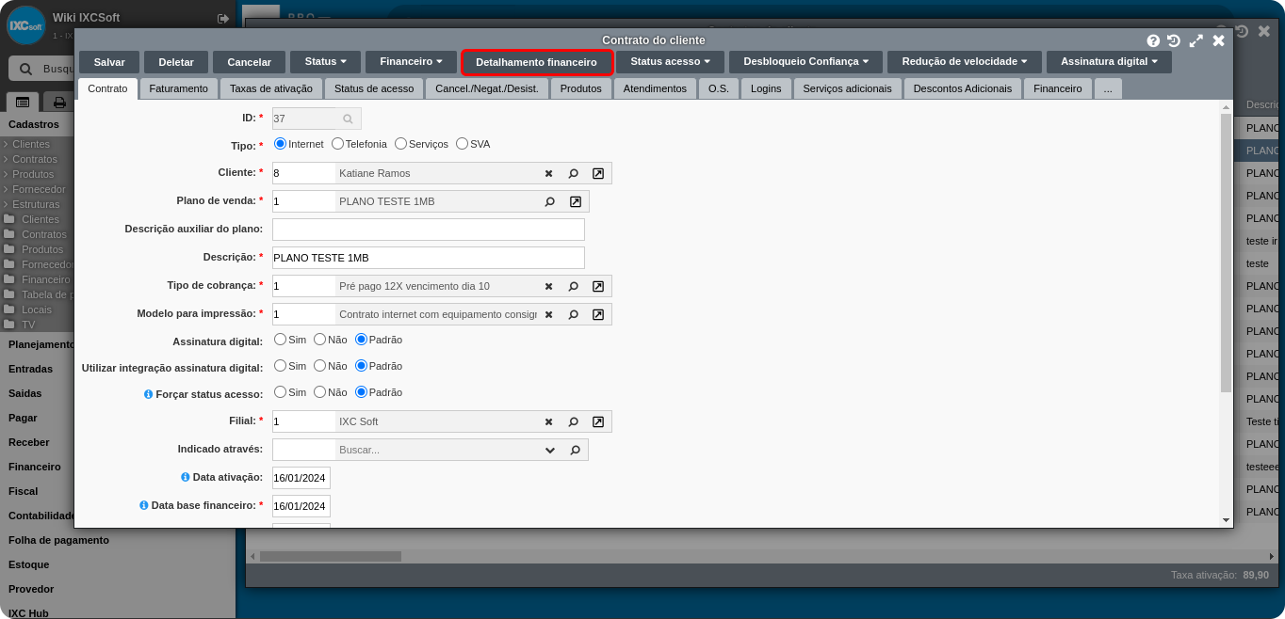The width and height of the screenshot is (1285, 619).
Task: Click the Salvar button
Action: [109, 62]
